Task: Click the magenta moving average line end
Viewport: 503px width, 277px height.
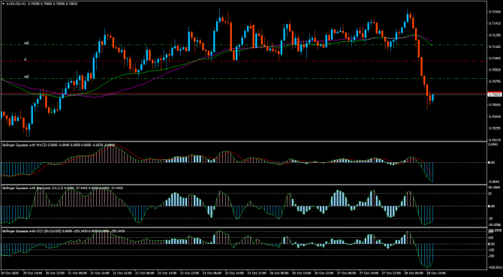Action: click(432, 41)
